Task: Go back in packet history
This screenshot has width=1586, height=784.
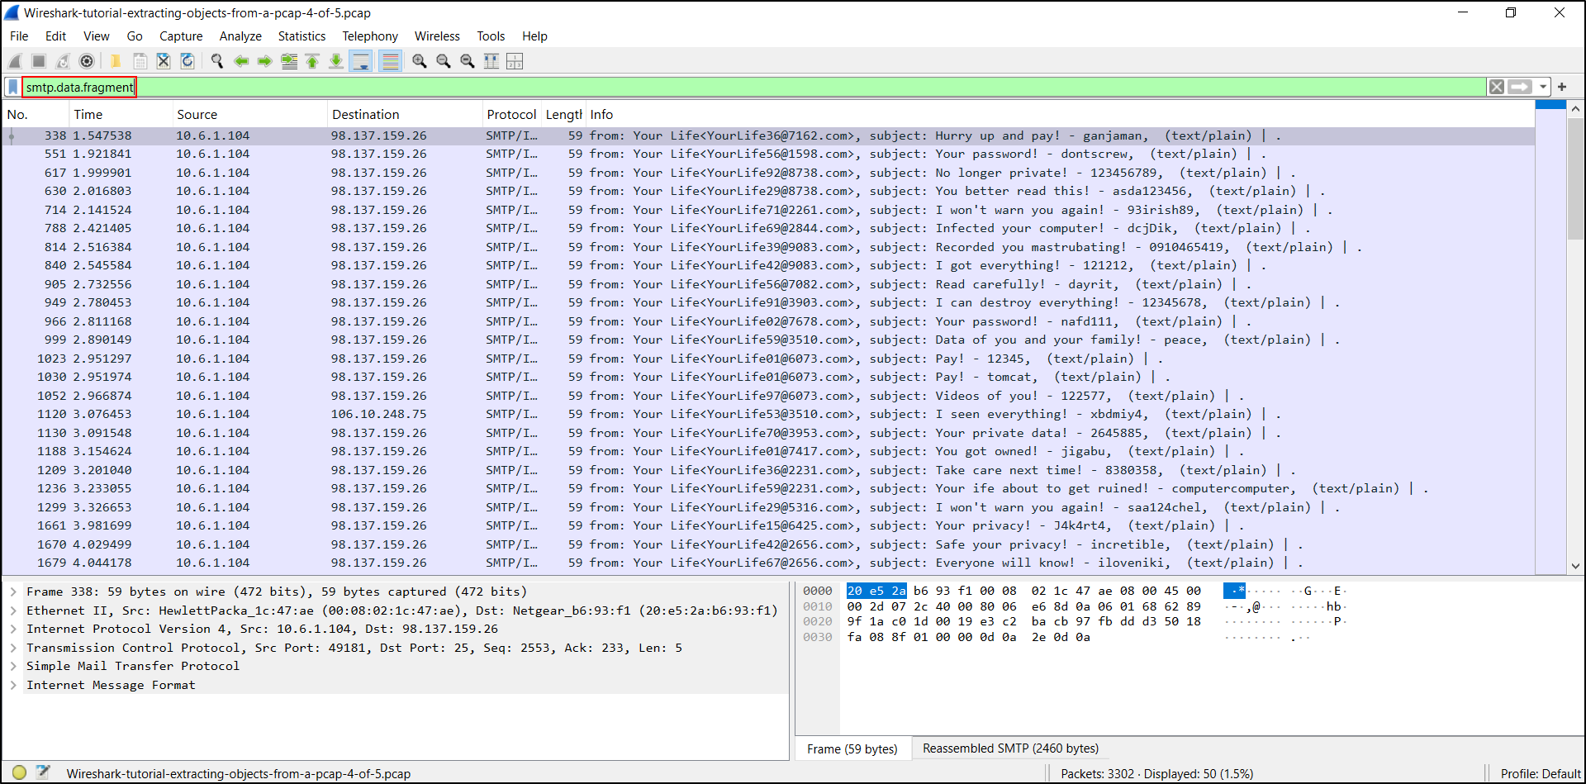Action: tap(241, 61)
